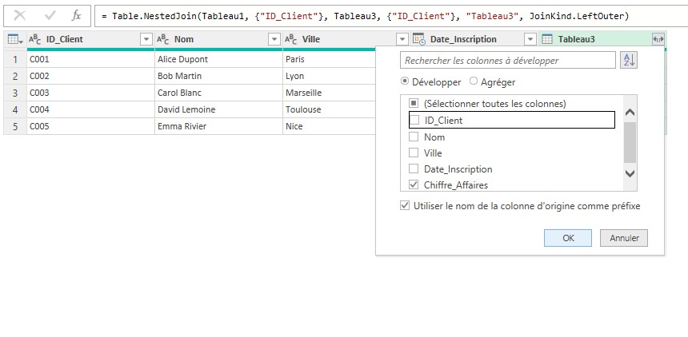Screen dimensions: 688x337
Task: Click the expand icon on Tableau3 column
Action: tap(658, 39)
